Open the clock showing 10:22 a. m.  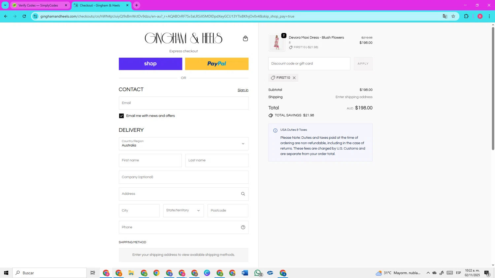472,273
